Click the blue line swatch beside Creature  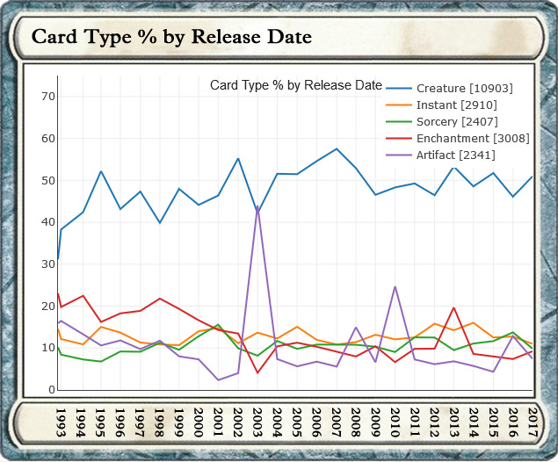399,89
